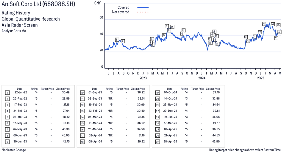Click date 22-Jul-22 in the table
Image resolution: width=284 pixels, height=152 pixels.
pyautogui.click(x=21, y=92)
